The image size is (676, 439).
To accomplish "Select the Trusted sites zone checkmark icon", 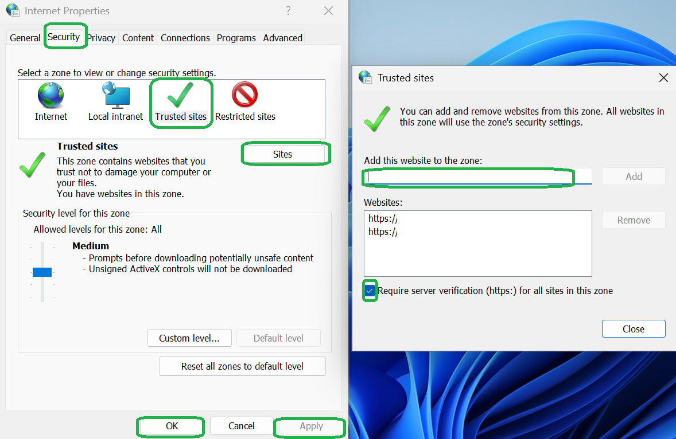I will pyautogui.click(x=180, y=95).
